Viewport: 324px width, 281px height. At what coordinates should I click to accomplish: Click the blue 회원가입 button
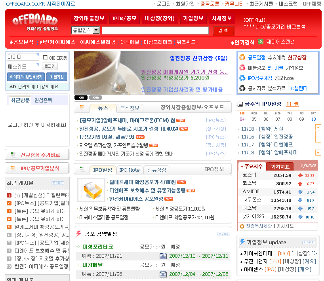(x=57, y=77)
